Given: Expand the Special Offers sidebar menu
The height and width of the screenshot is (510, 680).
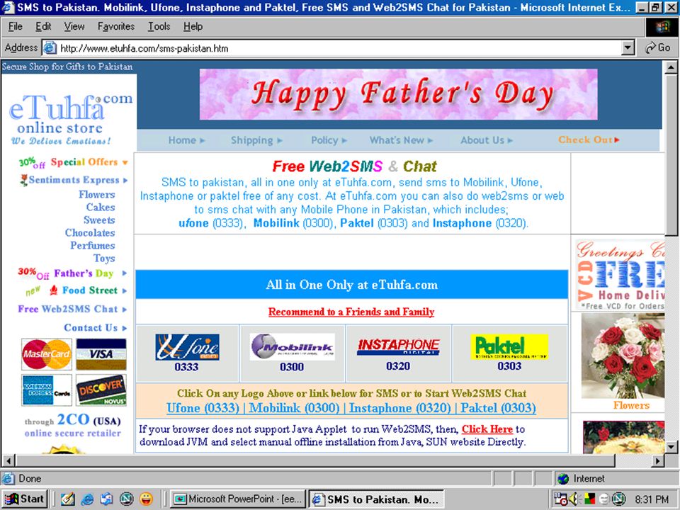Looking at the screenshot, I should (73, 162).
